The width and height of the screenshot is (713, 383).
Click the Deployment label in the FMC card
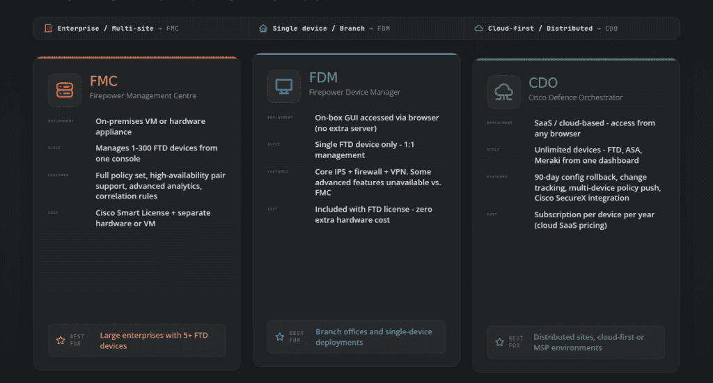(x=61, y=121)
